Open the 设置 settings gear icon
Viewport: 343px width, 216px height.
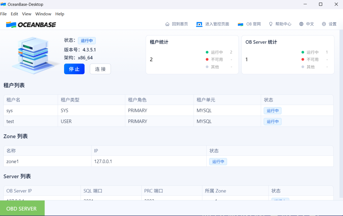pos(324,24)
